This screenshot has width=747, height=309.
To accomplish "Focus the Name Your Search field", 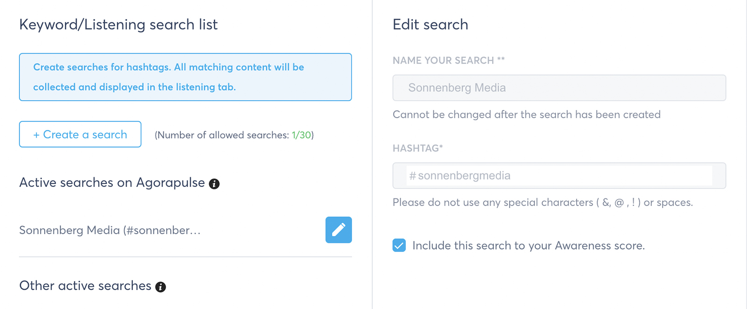I will [x=559, y=88].
